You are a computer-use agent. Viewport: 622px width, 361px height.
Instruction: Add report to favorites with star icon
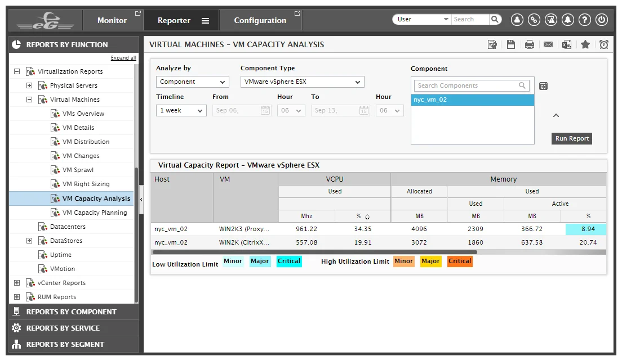coord(585,44)
